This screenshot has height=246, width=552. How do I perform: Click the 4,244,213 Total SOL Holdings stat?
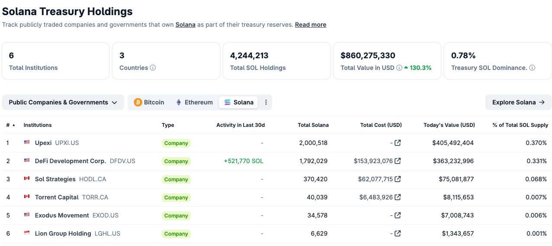pos(249,55)
